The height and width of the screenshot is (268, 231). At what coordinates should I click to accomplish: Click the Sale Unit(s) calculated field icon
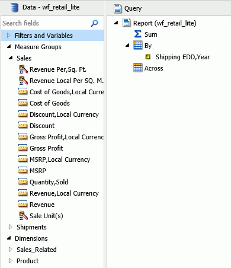23,216
